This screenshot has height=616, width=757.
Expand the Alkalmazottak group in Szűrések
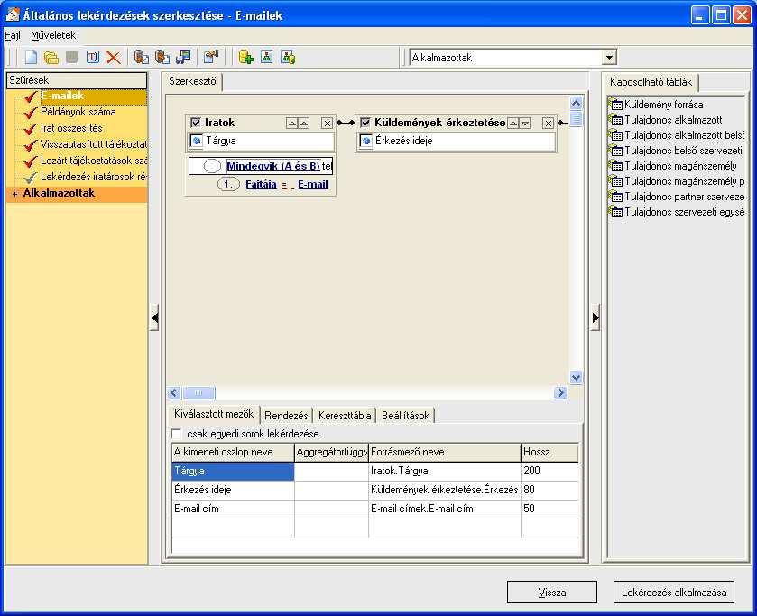(15, 194)
